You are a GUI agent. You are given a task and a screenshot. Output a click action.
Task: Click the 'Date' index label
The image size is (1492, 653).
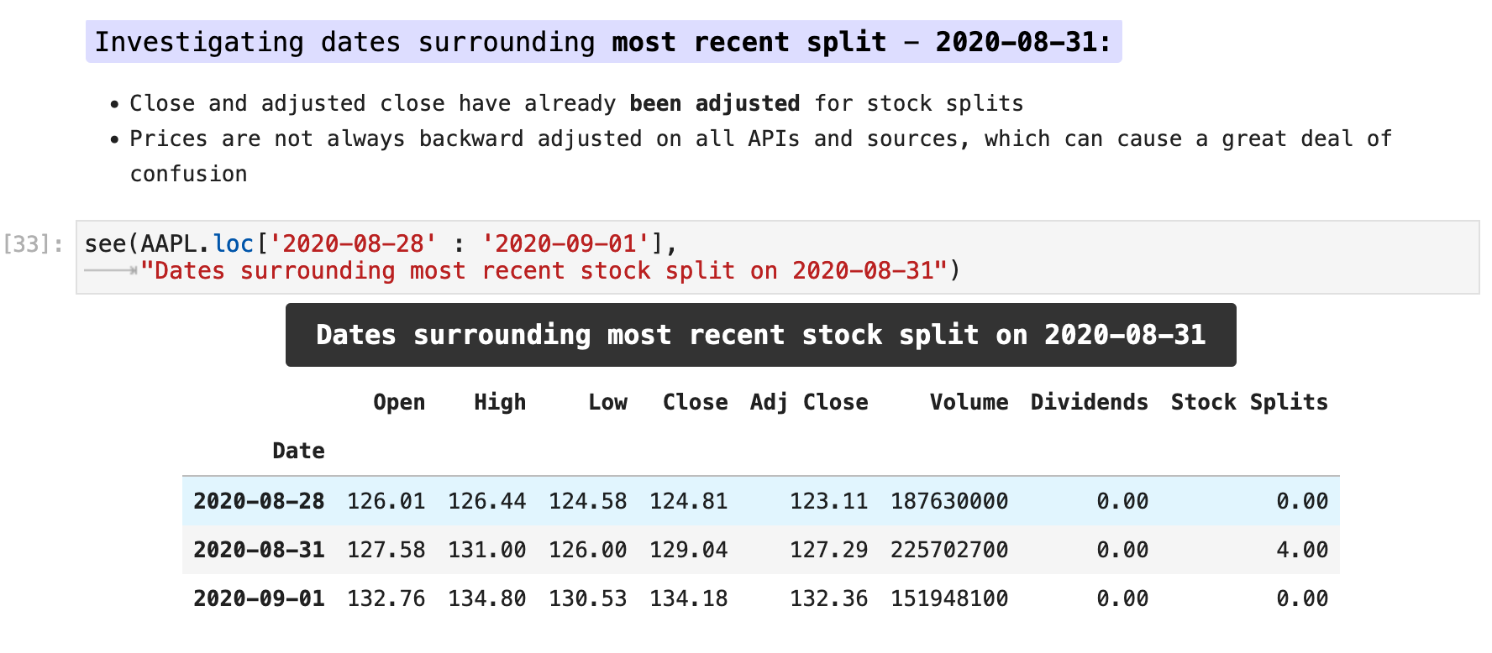pyautogui.click(x=298, y=451)
